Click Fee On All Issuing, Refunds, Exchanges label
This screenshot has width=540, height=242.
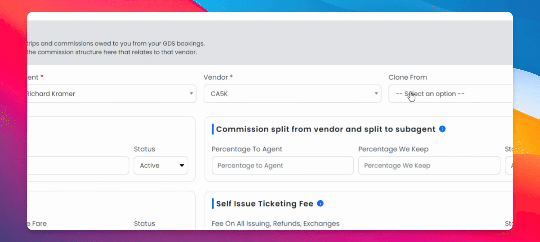[x=275, y=224]
